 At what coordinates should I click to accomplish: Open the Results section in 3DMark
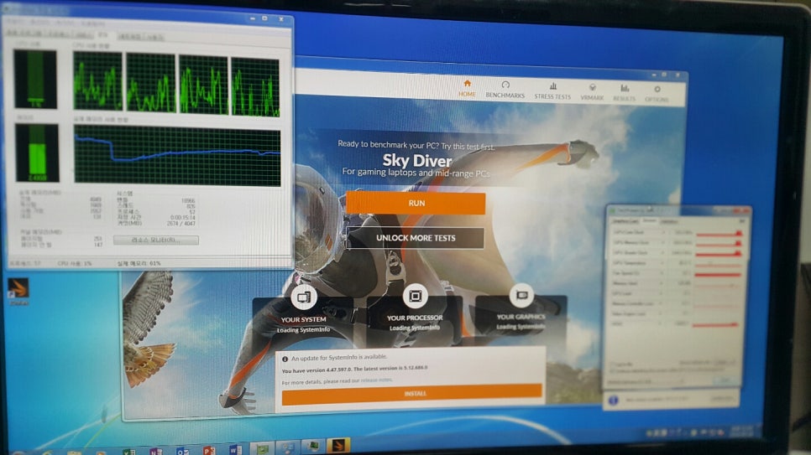(x=625, y=93)
